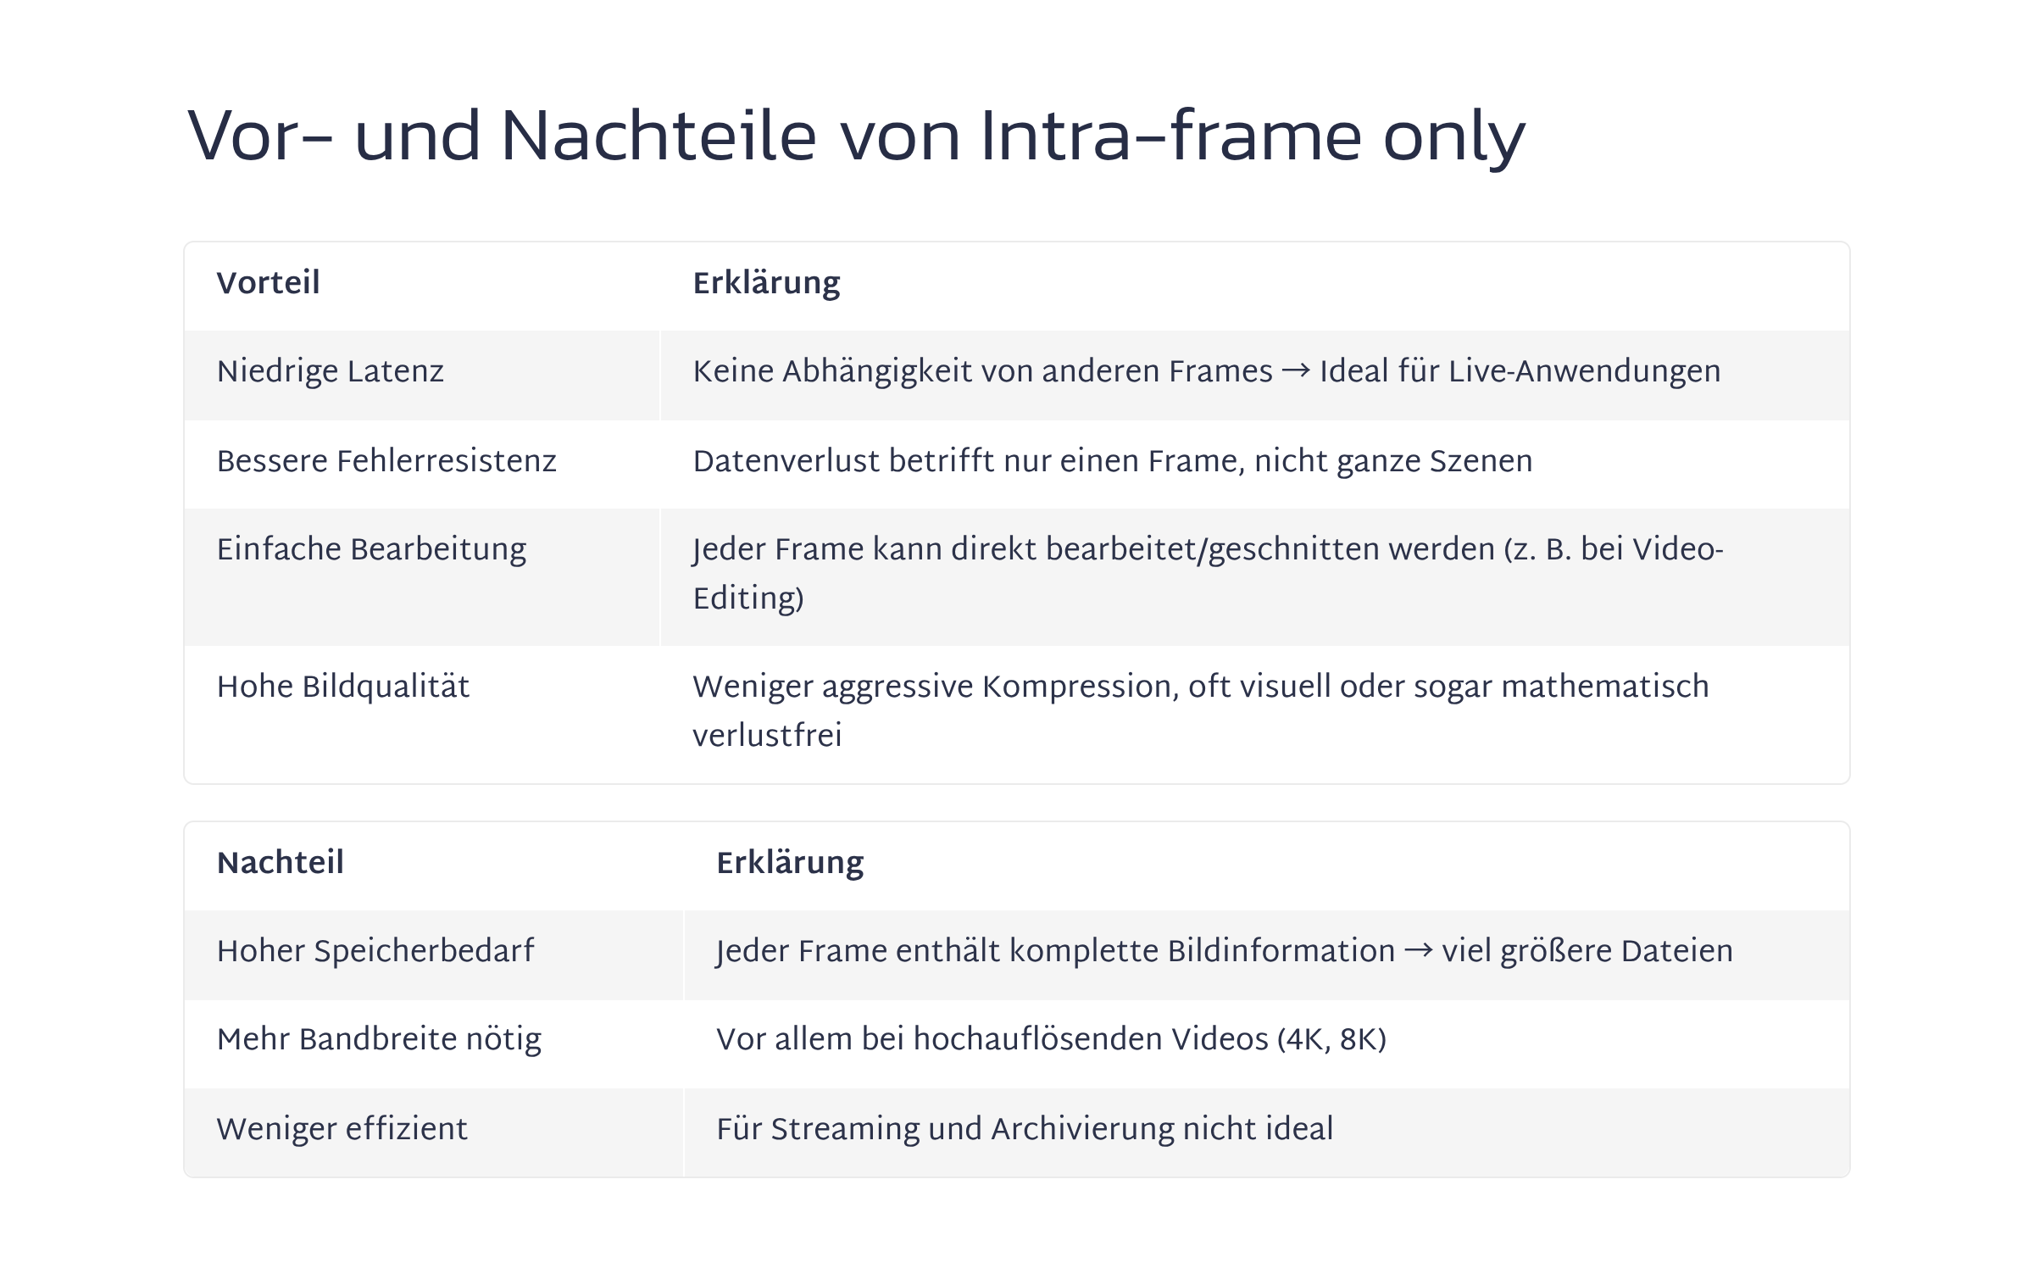2034x1263 pixels.
Task: Click the 'Keine Abhängigkeit von anderen Frames' explanation
Action: (x=981, y=372)
